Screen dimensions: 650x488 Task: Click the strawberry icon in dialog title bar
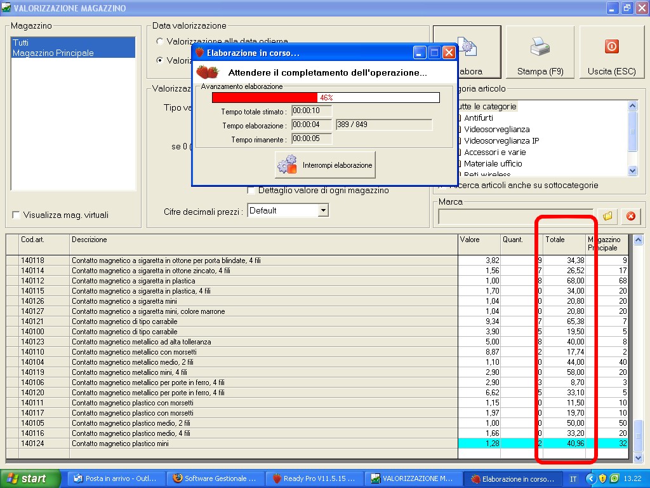pos(200,53)
